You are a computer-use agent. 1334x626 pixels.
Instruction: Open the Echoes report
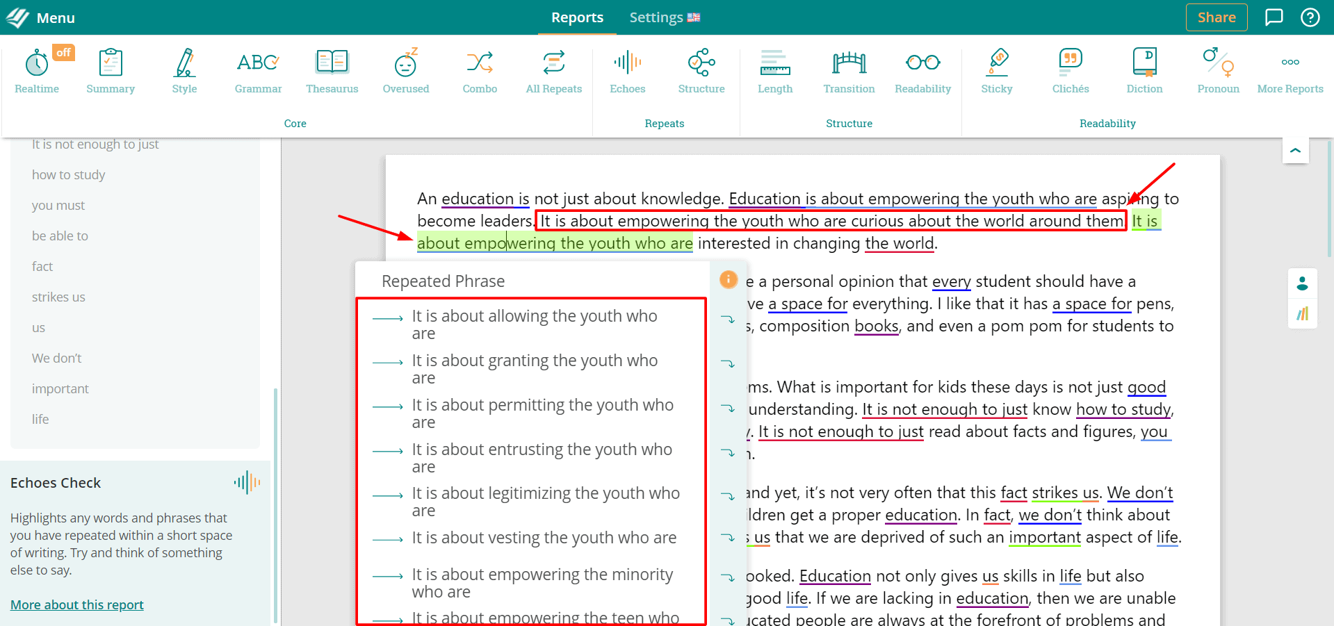[x=627, y=71]
